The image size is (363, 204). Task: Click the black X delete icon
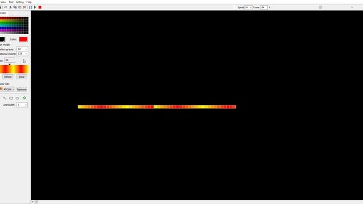(x=24, y=7)
